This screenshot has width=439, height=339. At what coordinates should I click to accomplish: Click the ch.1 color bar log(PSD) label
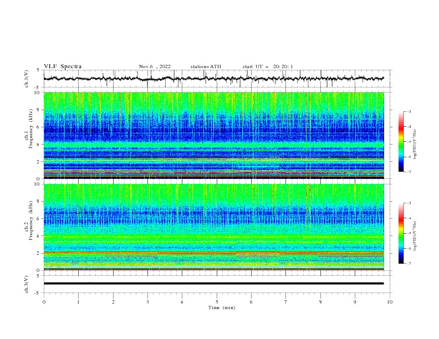coord(415,145)
